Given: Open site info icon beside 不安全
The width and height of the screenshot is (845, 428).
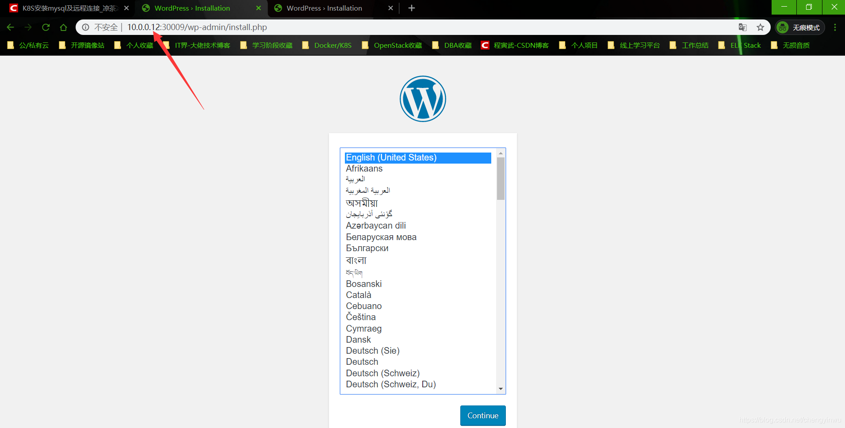Looking at the screenshot, I should pyautogui.click(x=86, y=27).
